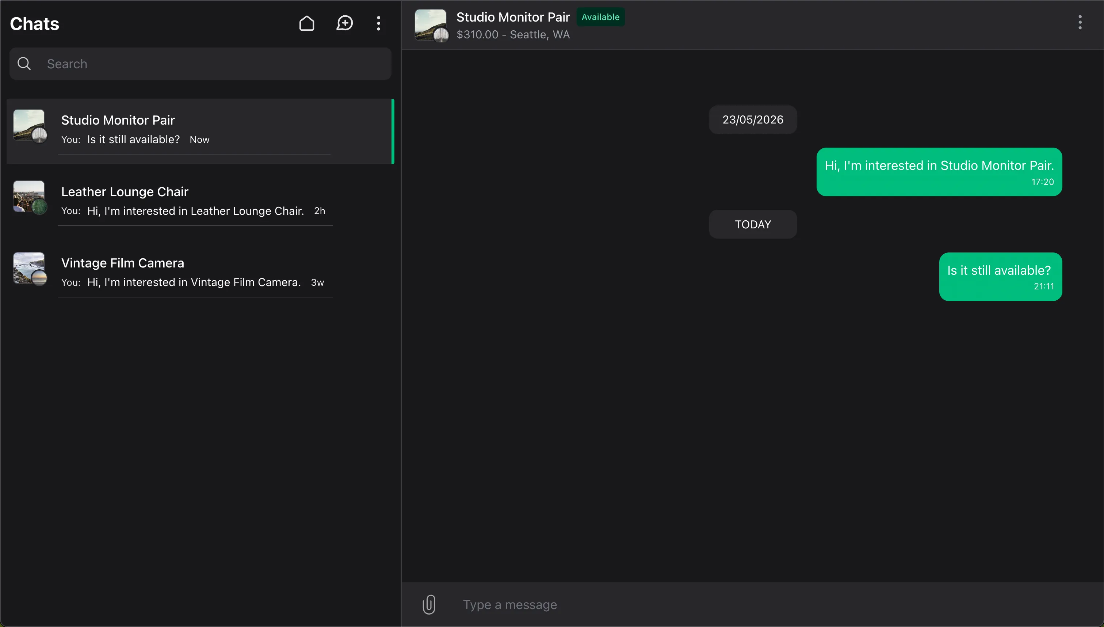The image size is (1104, 627).
Task: Select the "Is it still available?" message bubble
Action: (x=1000, y=277)
